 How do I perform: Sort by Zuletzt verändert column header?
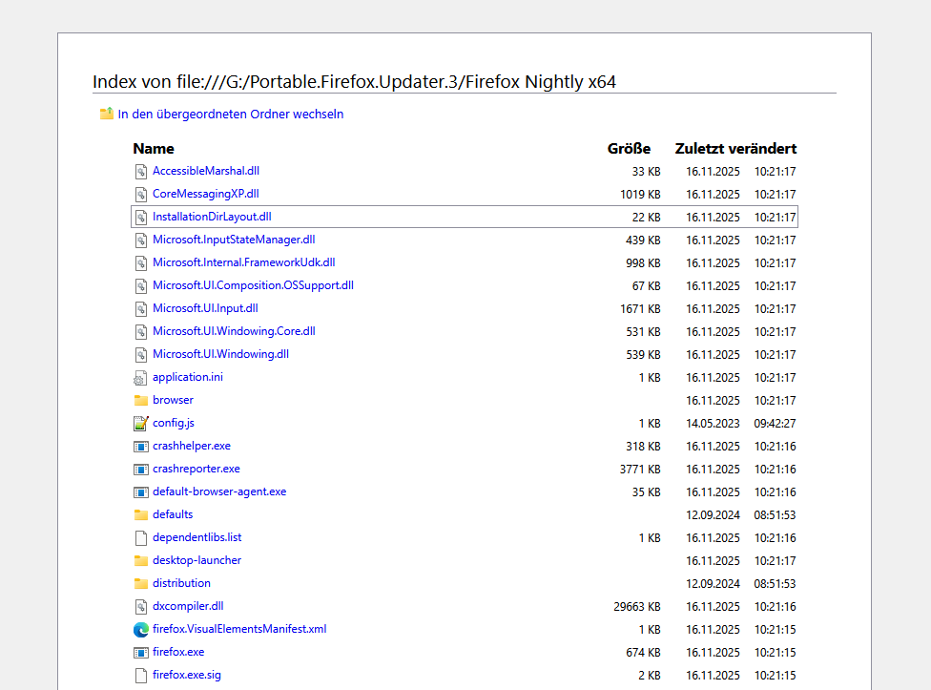[735, 149]
